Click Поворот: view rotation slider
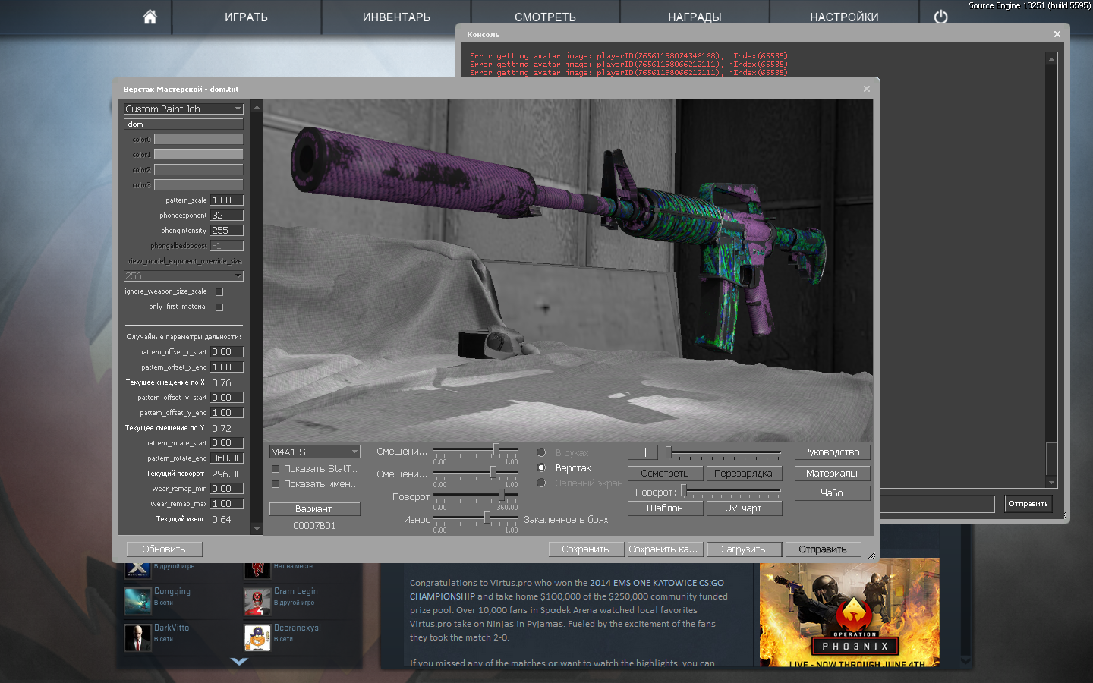This screenshot has height=683, width=1093. click(x=731, y=491)
